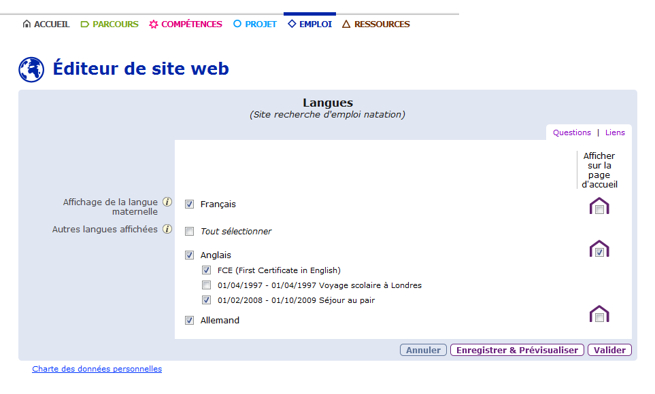Image resolution: width=655 pixels, height=394 pixels.
Task: Toggle the Français language checkbox
Action: [190, 204]
